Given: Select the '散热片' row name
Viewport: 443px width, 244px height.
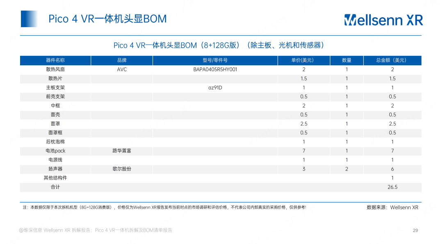Looking at the screenshot, I should click(55, 78).
